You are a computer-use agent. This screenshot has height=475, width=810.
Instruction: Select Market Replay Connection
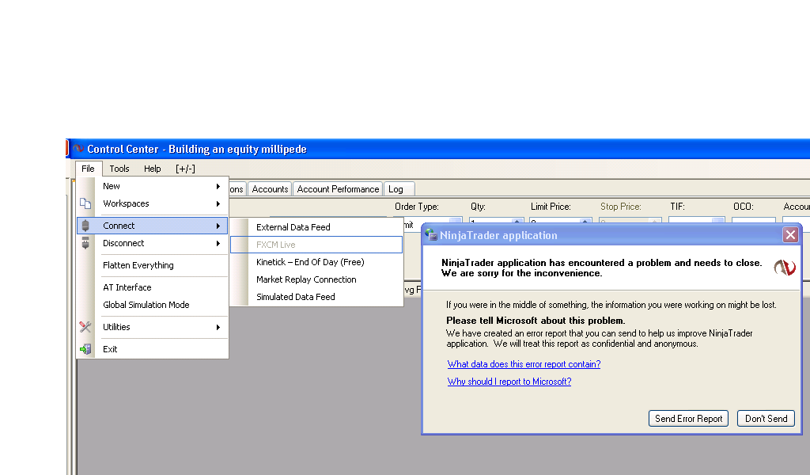[316, 279]
